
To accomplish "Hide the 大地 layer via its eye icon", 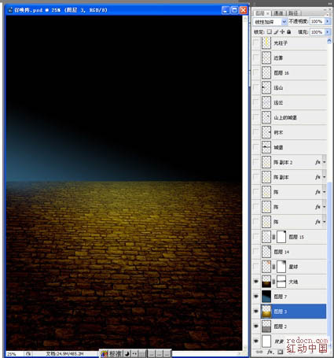I will coord(256,282).
